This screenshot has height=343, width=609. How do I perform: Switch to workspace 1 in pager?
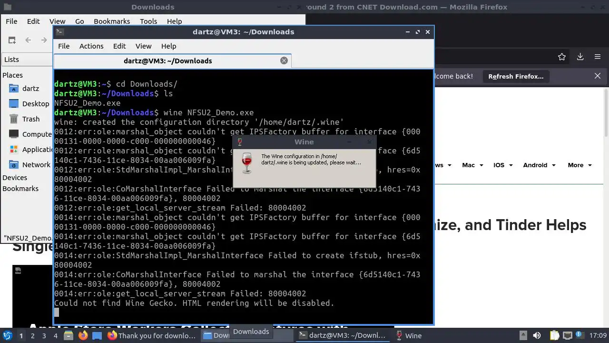tap(21, 336)
